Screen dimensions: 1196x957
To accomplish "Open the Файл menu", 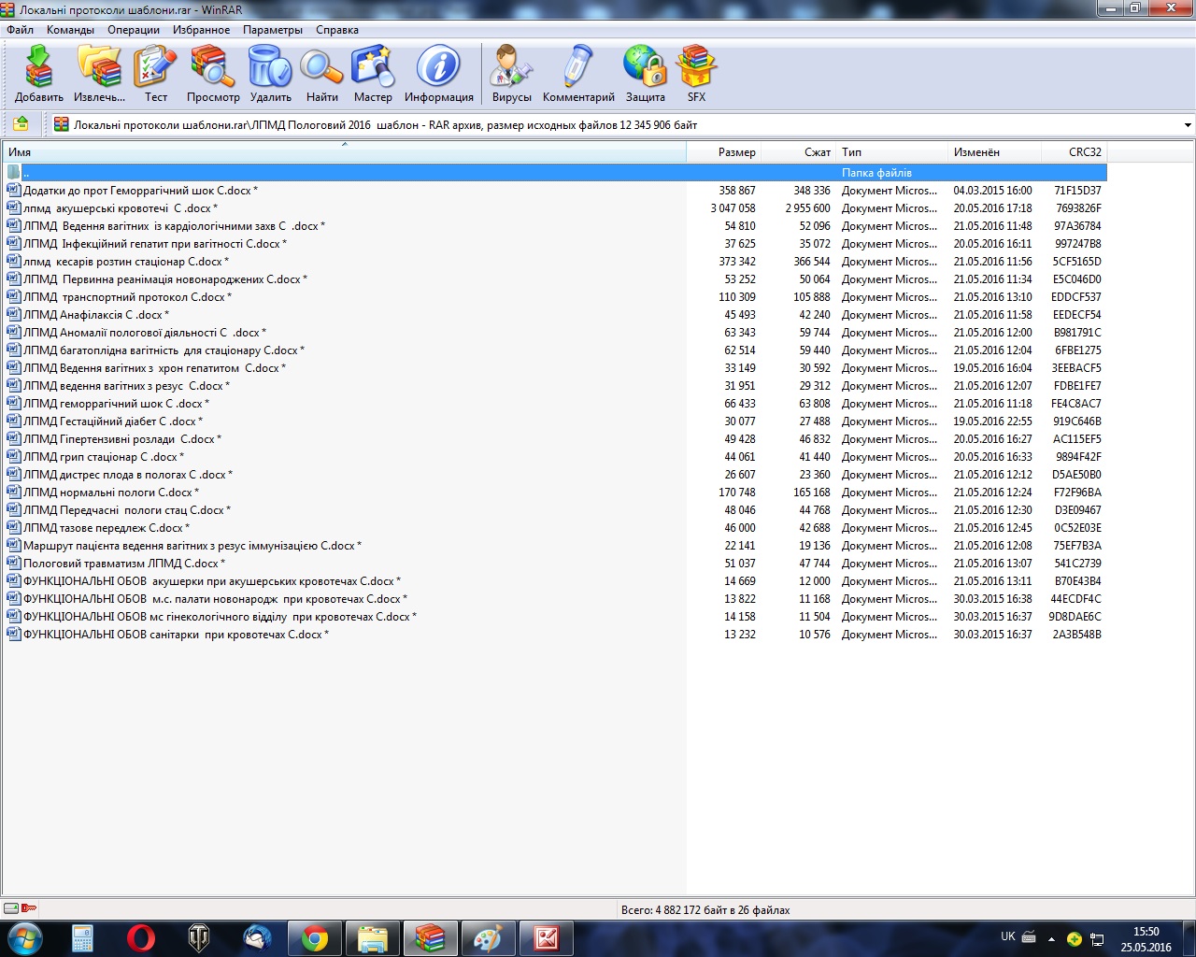I will pyautogui.click(x=20, y=30).
